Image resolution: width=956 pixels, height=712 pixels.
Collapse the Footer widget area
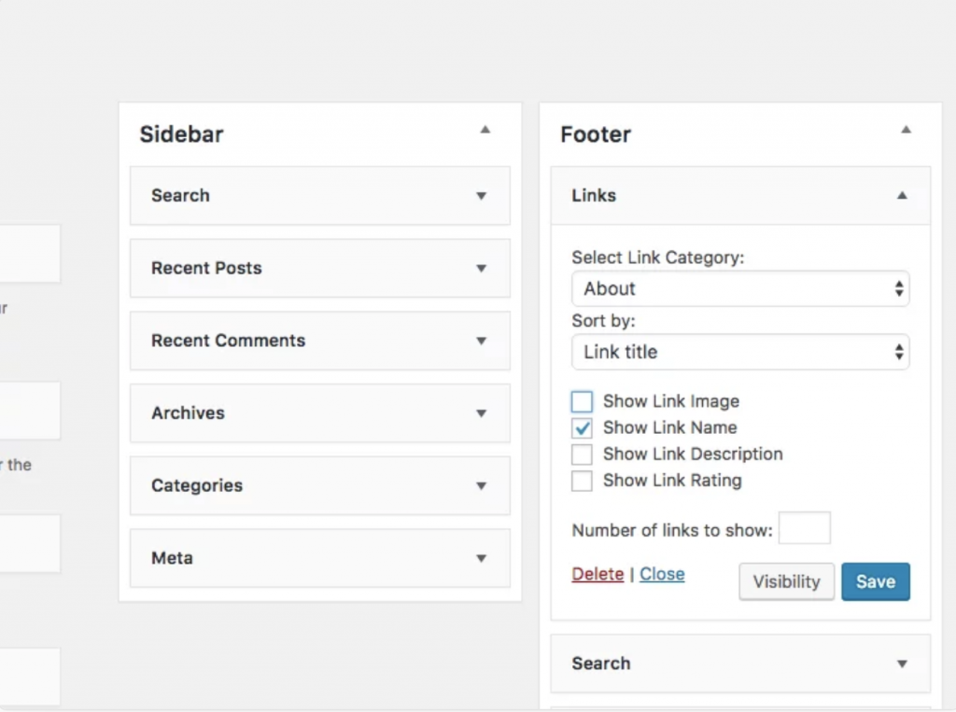(905, 131)
